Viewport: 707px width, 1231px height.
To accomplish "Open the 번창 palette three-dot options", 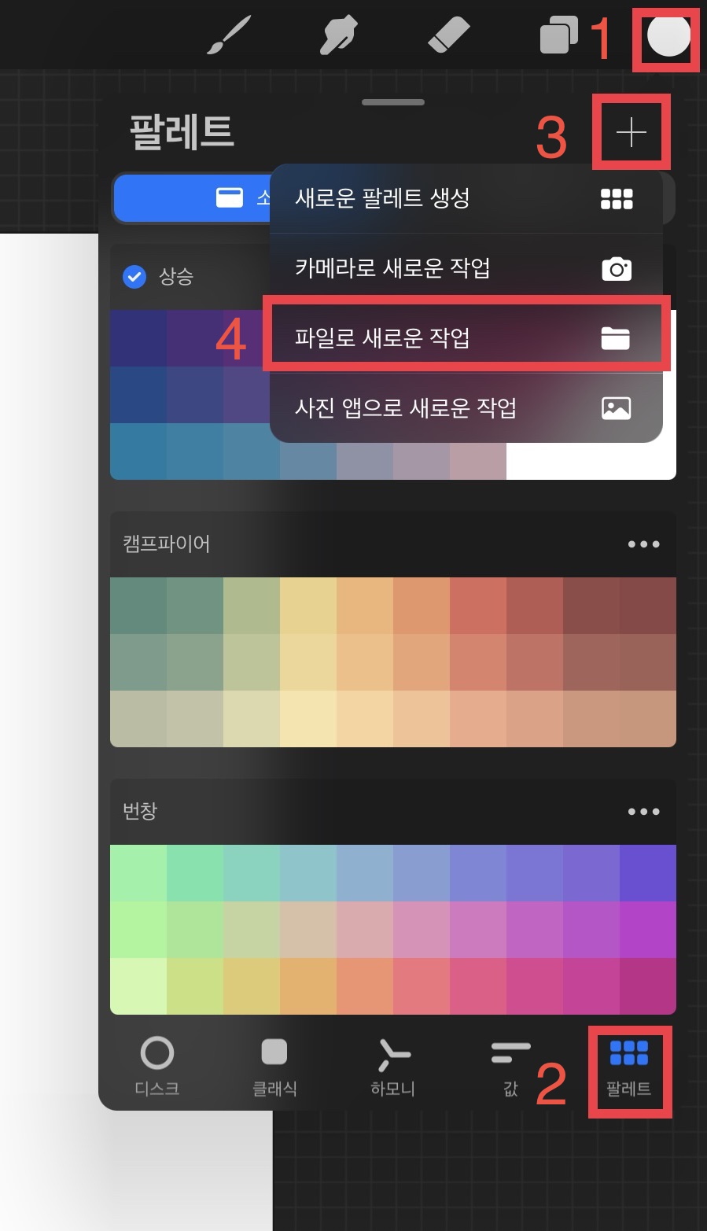I will (x=643, y=812).
